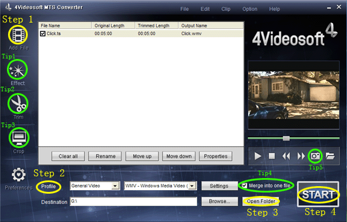Select the Trim scissors icon
The image size is (347, 222).
point(18,103)
